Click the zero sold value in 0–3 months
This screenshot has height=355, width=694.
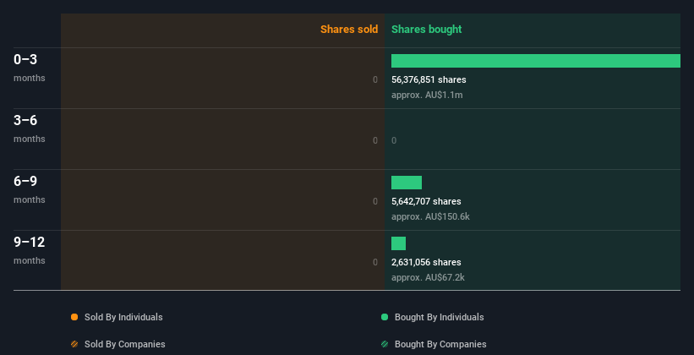[375, 79]
